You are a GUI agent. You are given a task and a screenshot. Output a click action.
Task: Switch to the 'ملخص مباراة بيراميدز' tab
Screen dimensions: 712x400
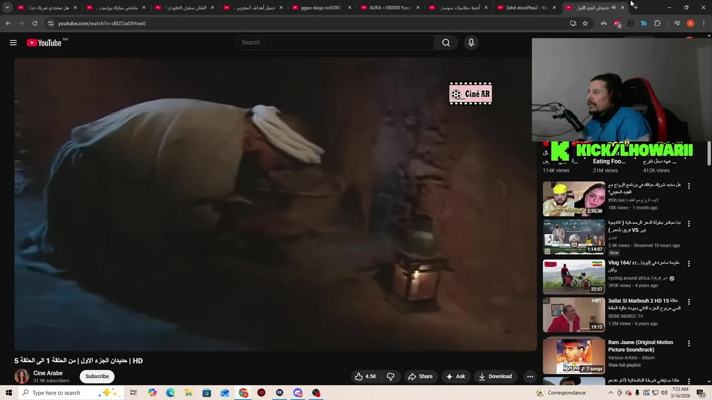pos(116,8)
